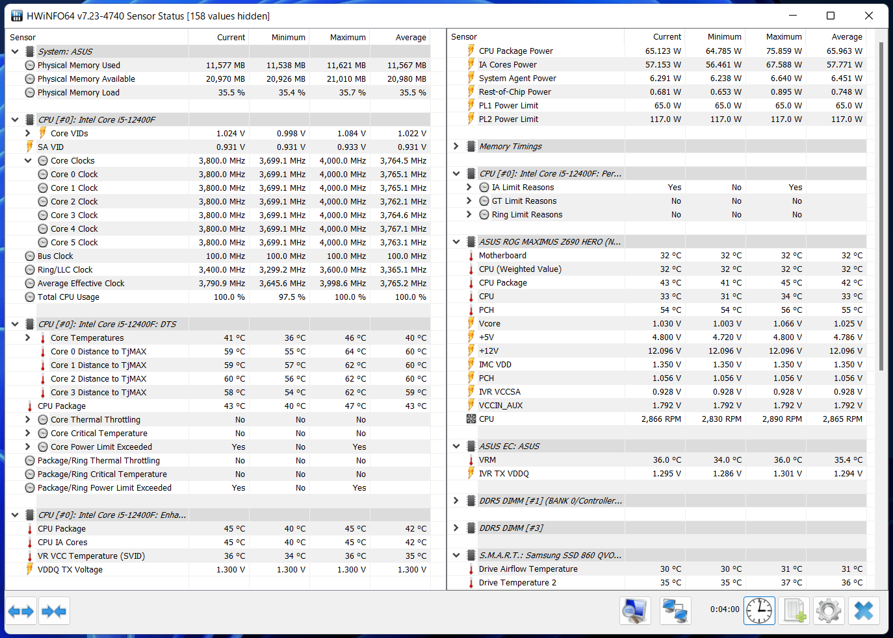Click thermometer icon beside Motherboard temperature

[x=471, y=256]
